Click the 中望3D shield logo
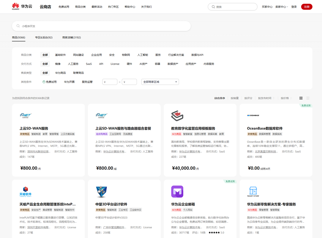Viewport: 322px width, 238px height. [101, 192]
